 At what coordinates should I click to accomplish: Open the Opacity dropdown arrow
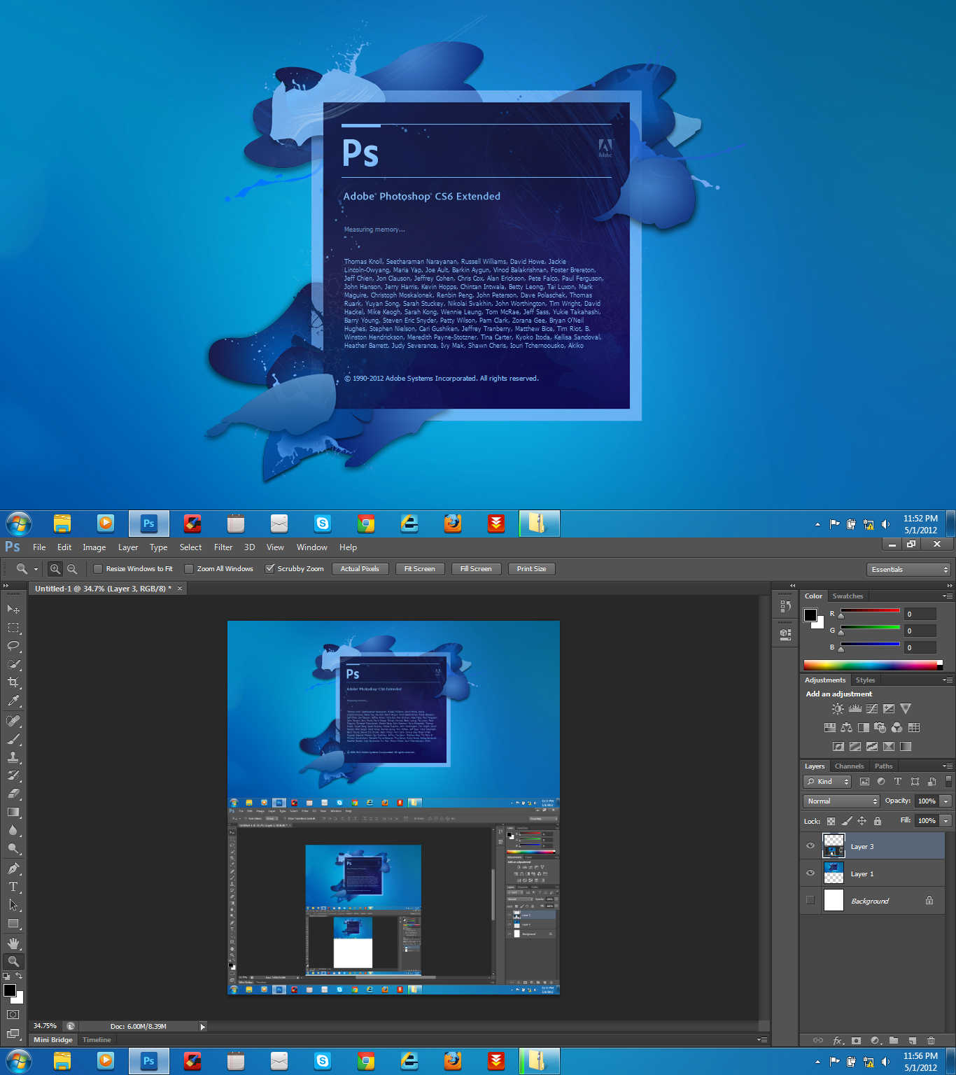(944, 801)
